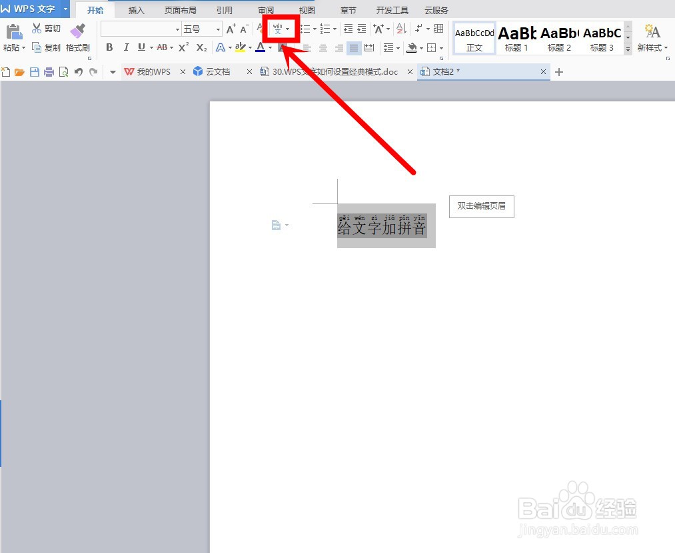Click the active justify alignment button
Screen dimensions: 675x553
pos(354,48)
